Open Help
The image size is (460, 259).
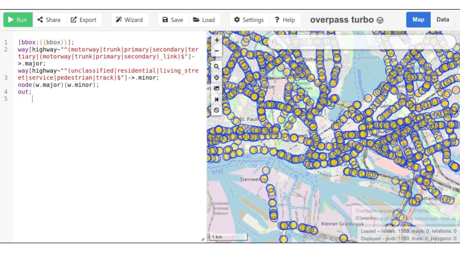click(x=285, y=20)
